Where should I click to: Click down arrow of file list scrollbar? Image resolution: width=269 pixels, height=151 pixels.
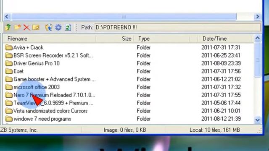[x=258, y=120]
